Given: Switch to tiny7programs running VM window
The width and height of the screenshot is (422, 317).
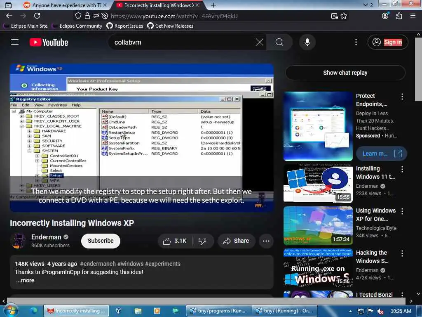Looking at the screenshot, I should [218, 311].
